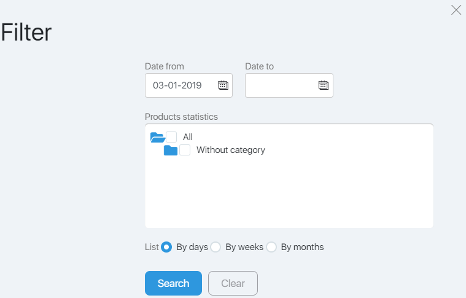The image size is (466, 298).
Task: Open the calendar picker for Date from
Action: 223,85
